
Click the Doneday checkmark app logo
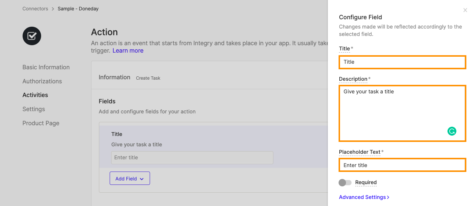click(x=32, y=36)
